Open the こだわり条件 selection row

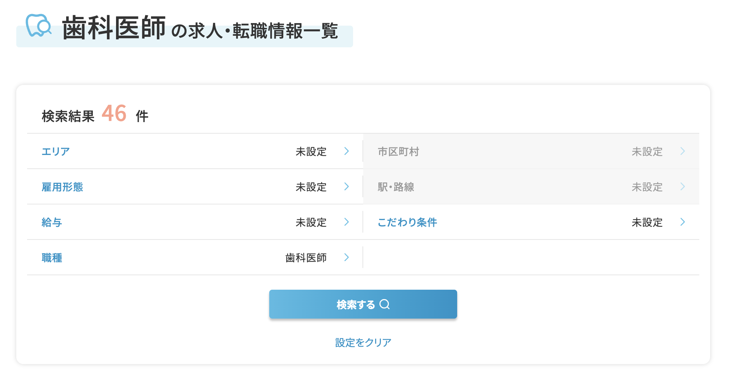531,222
